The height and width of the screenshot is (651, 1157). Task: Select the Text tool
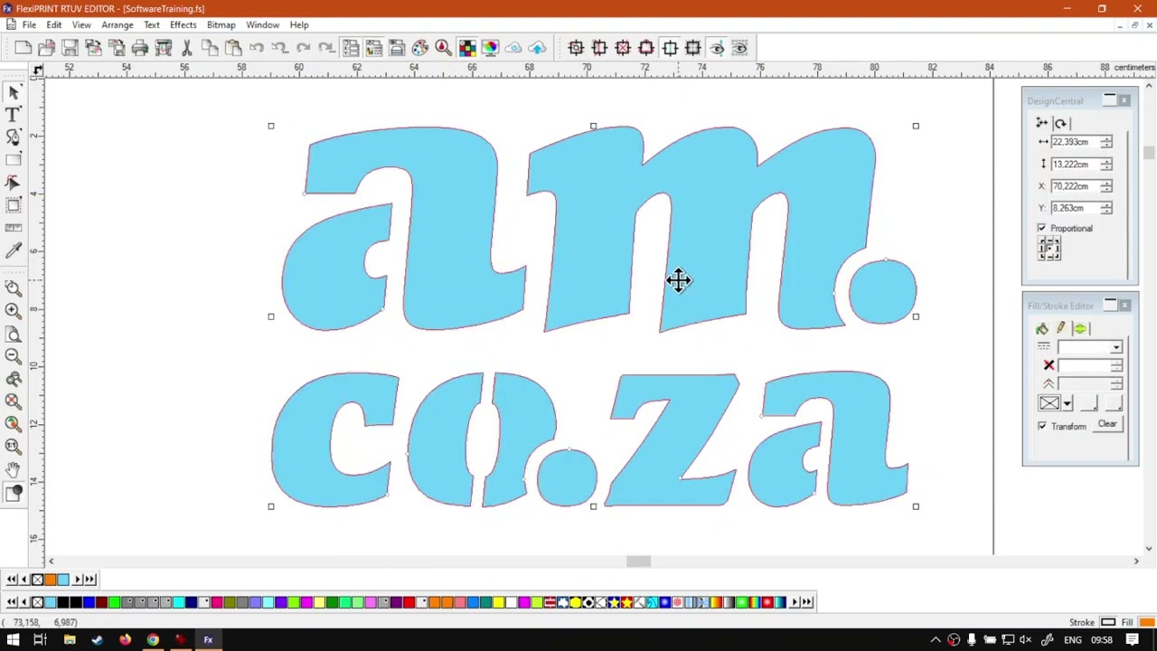pos(14,115)
